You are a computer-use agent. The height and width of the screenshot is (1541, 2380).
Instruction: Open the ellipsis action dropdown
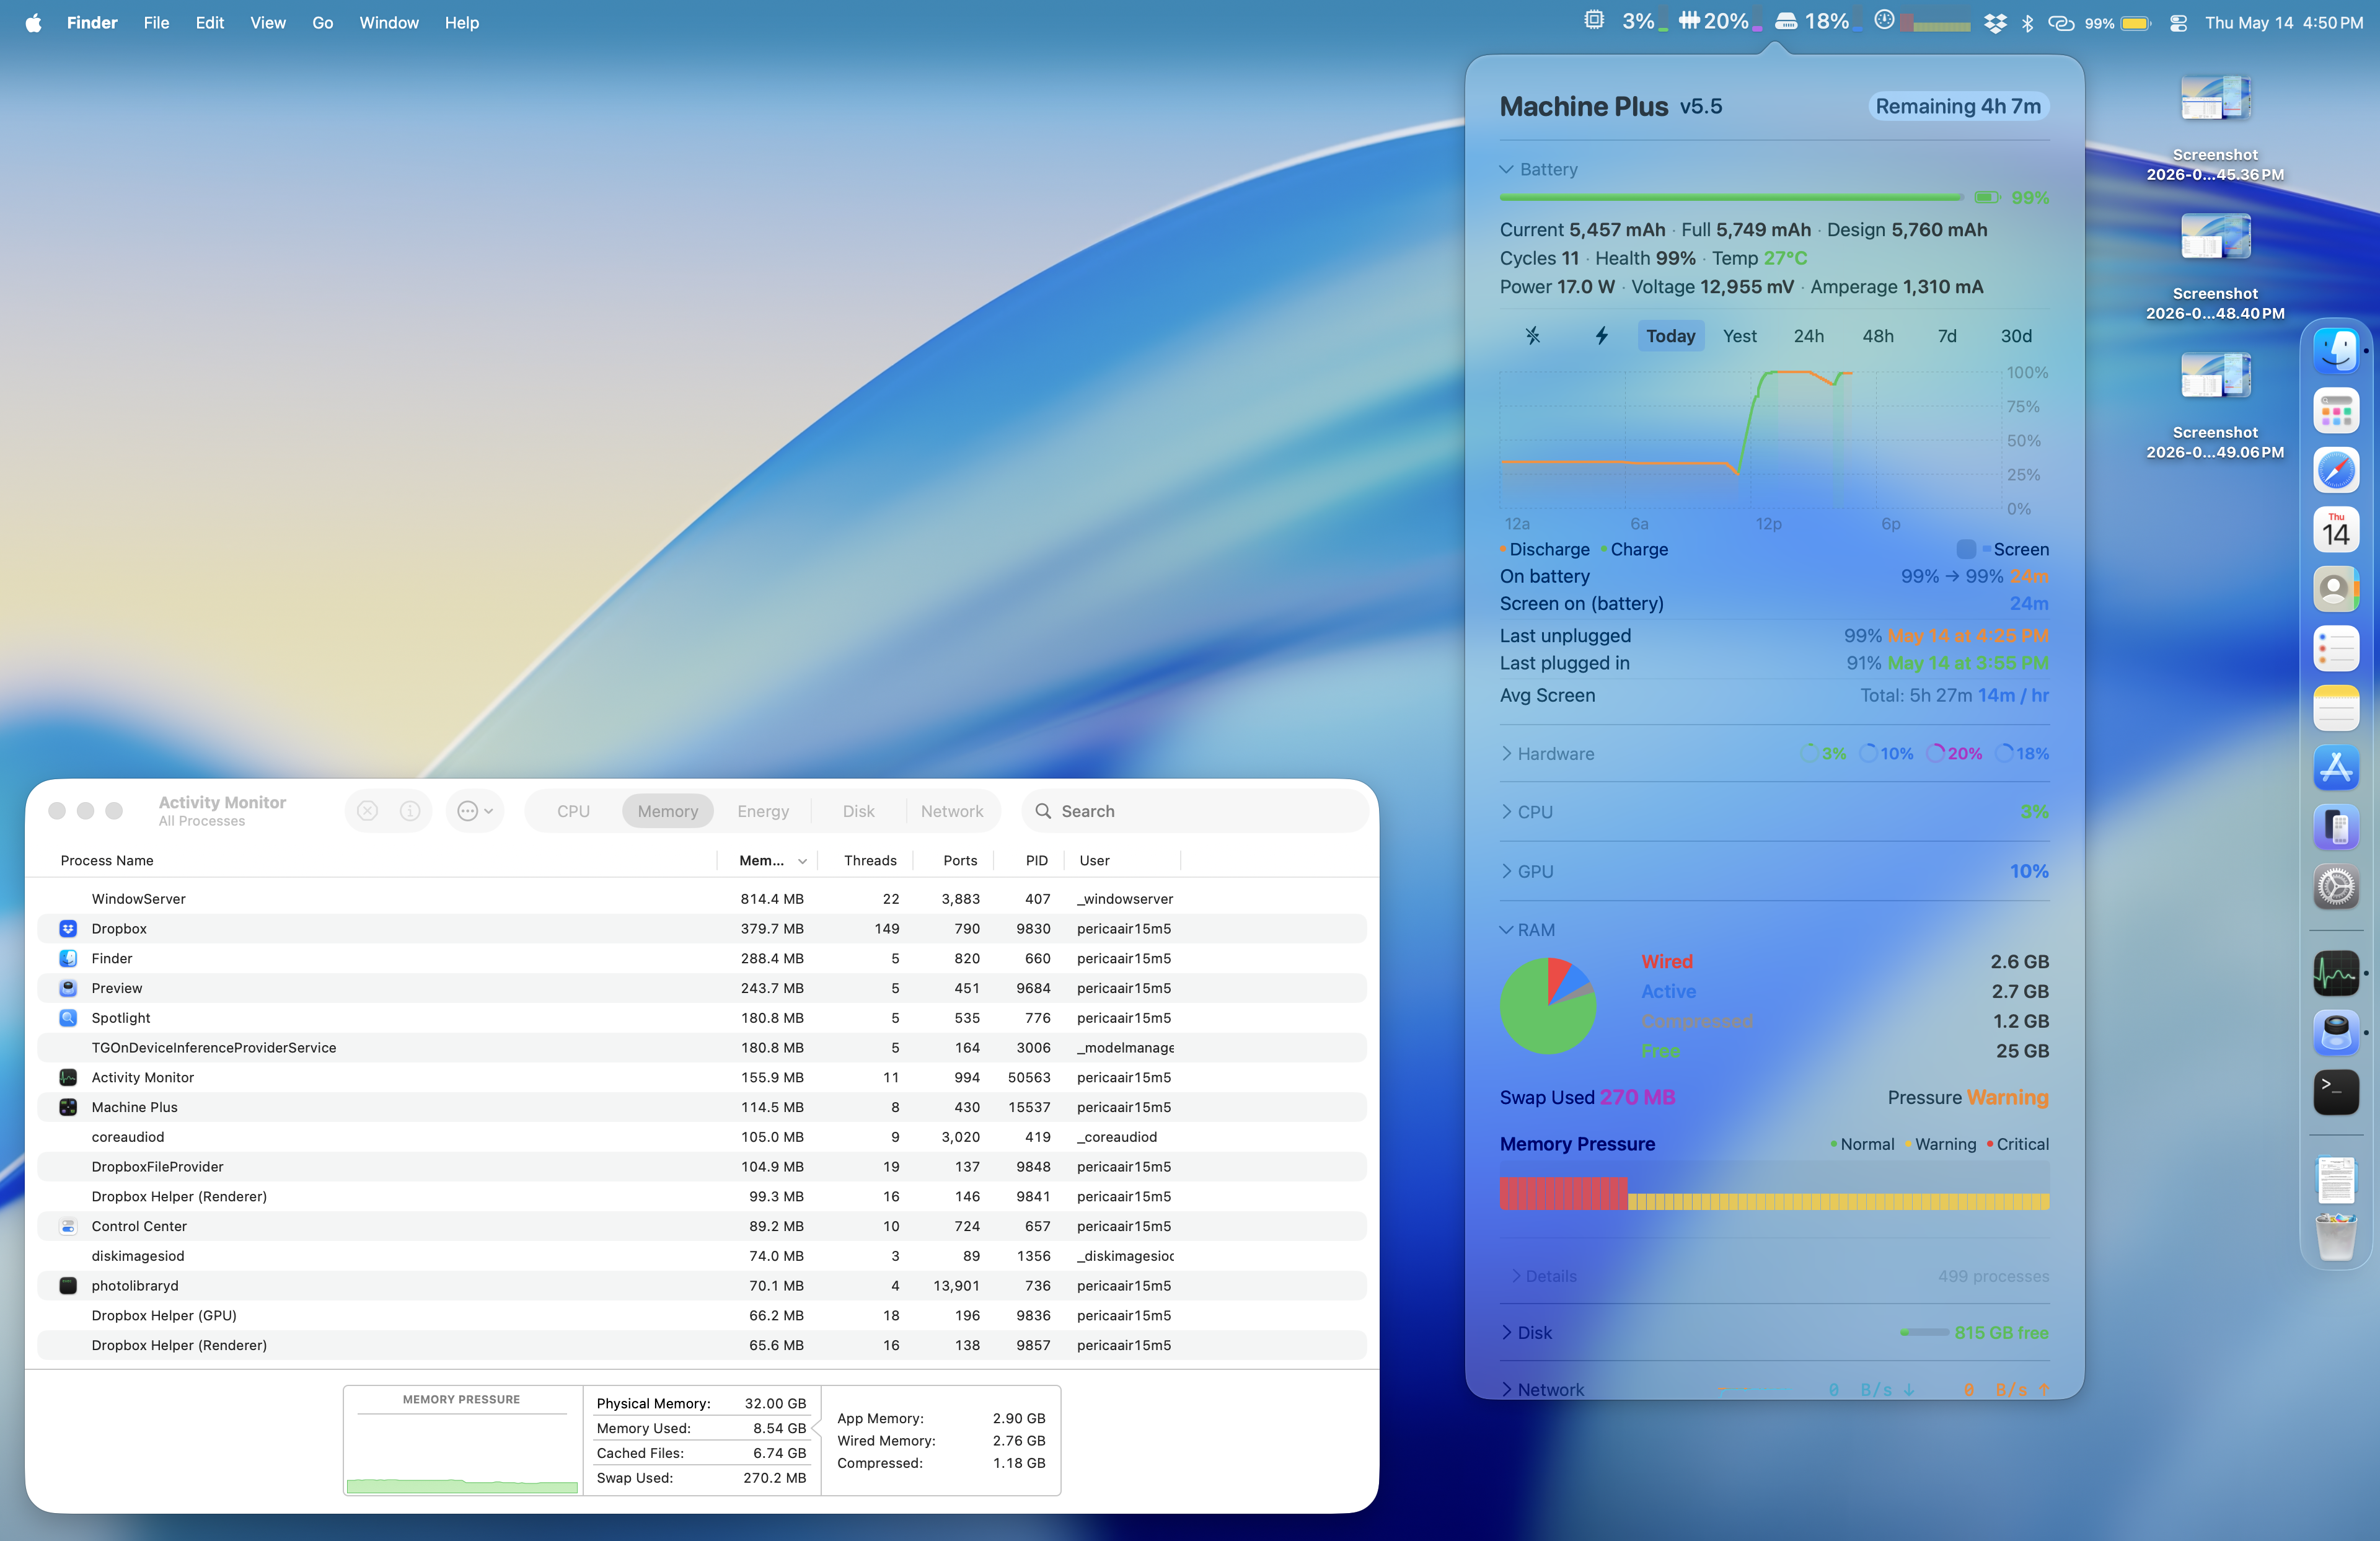[x=475, y=811]
